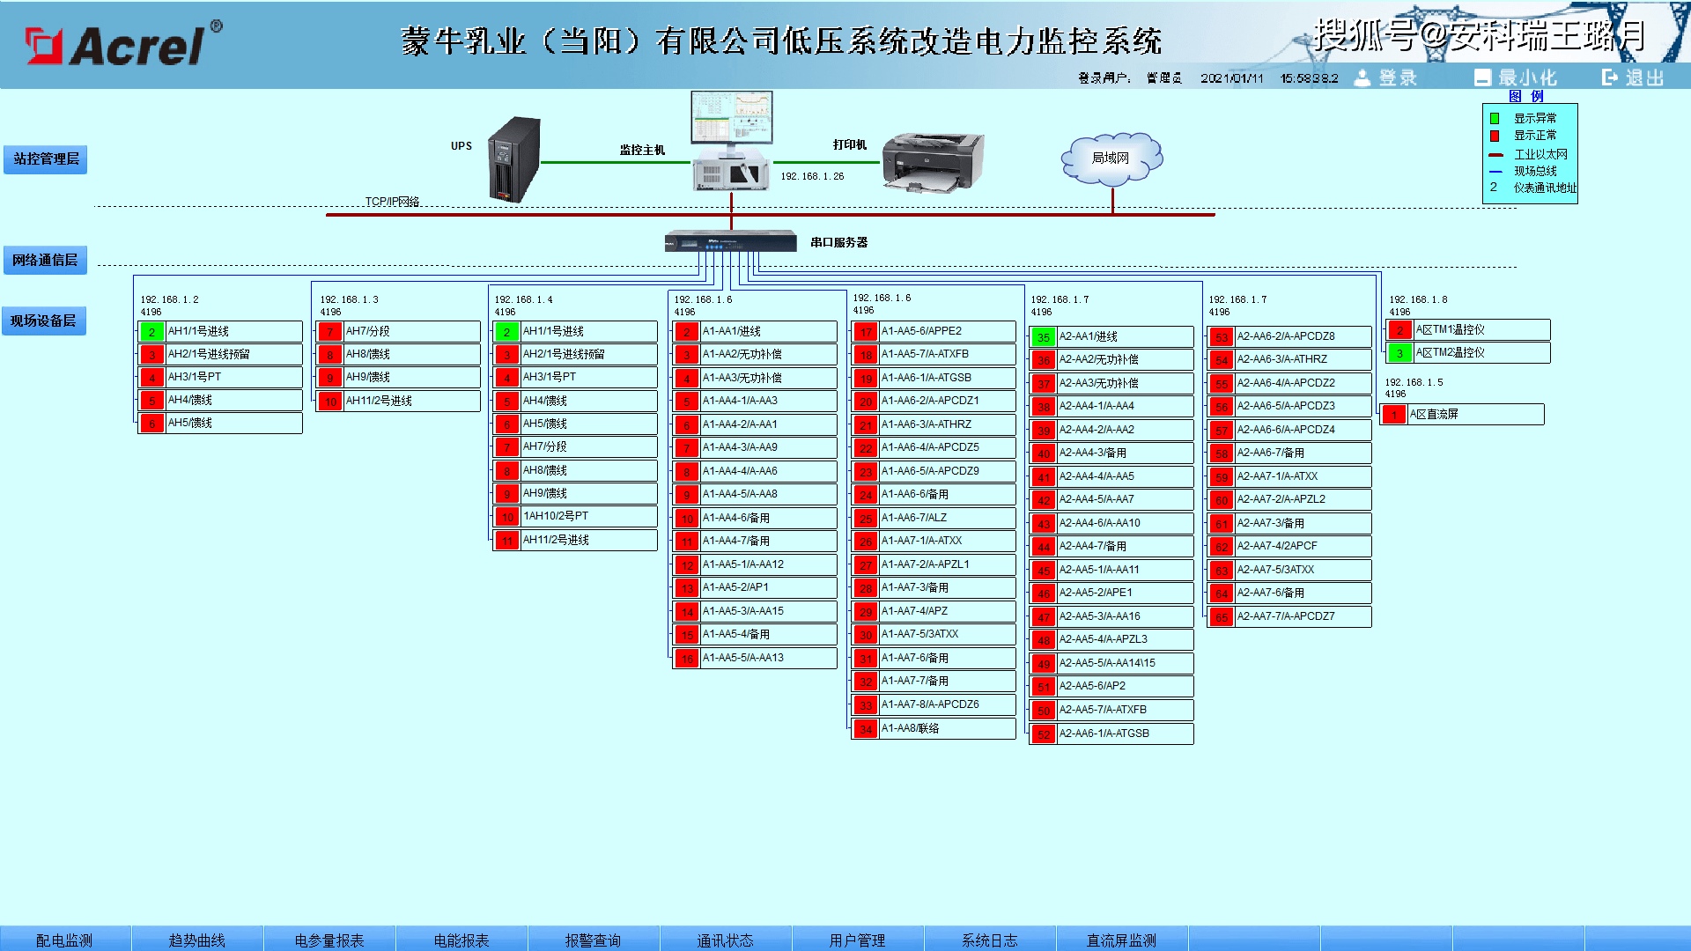Click red status box 2 for A区TM1温控仪
The width and height of the screenshot is (1691, 951).
[1399, 330]
